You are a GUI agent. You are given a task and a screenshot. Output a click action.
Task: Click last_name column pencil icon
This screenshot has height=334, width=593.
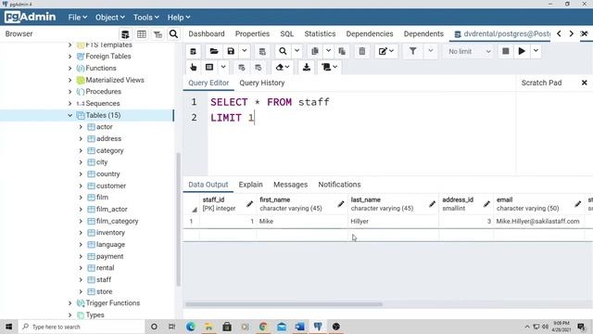(x=432, y=204)
